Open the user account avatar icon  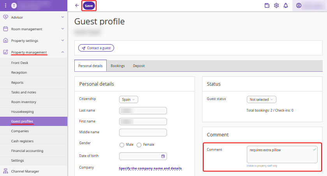click(x=299, y=6)
